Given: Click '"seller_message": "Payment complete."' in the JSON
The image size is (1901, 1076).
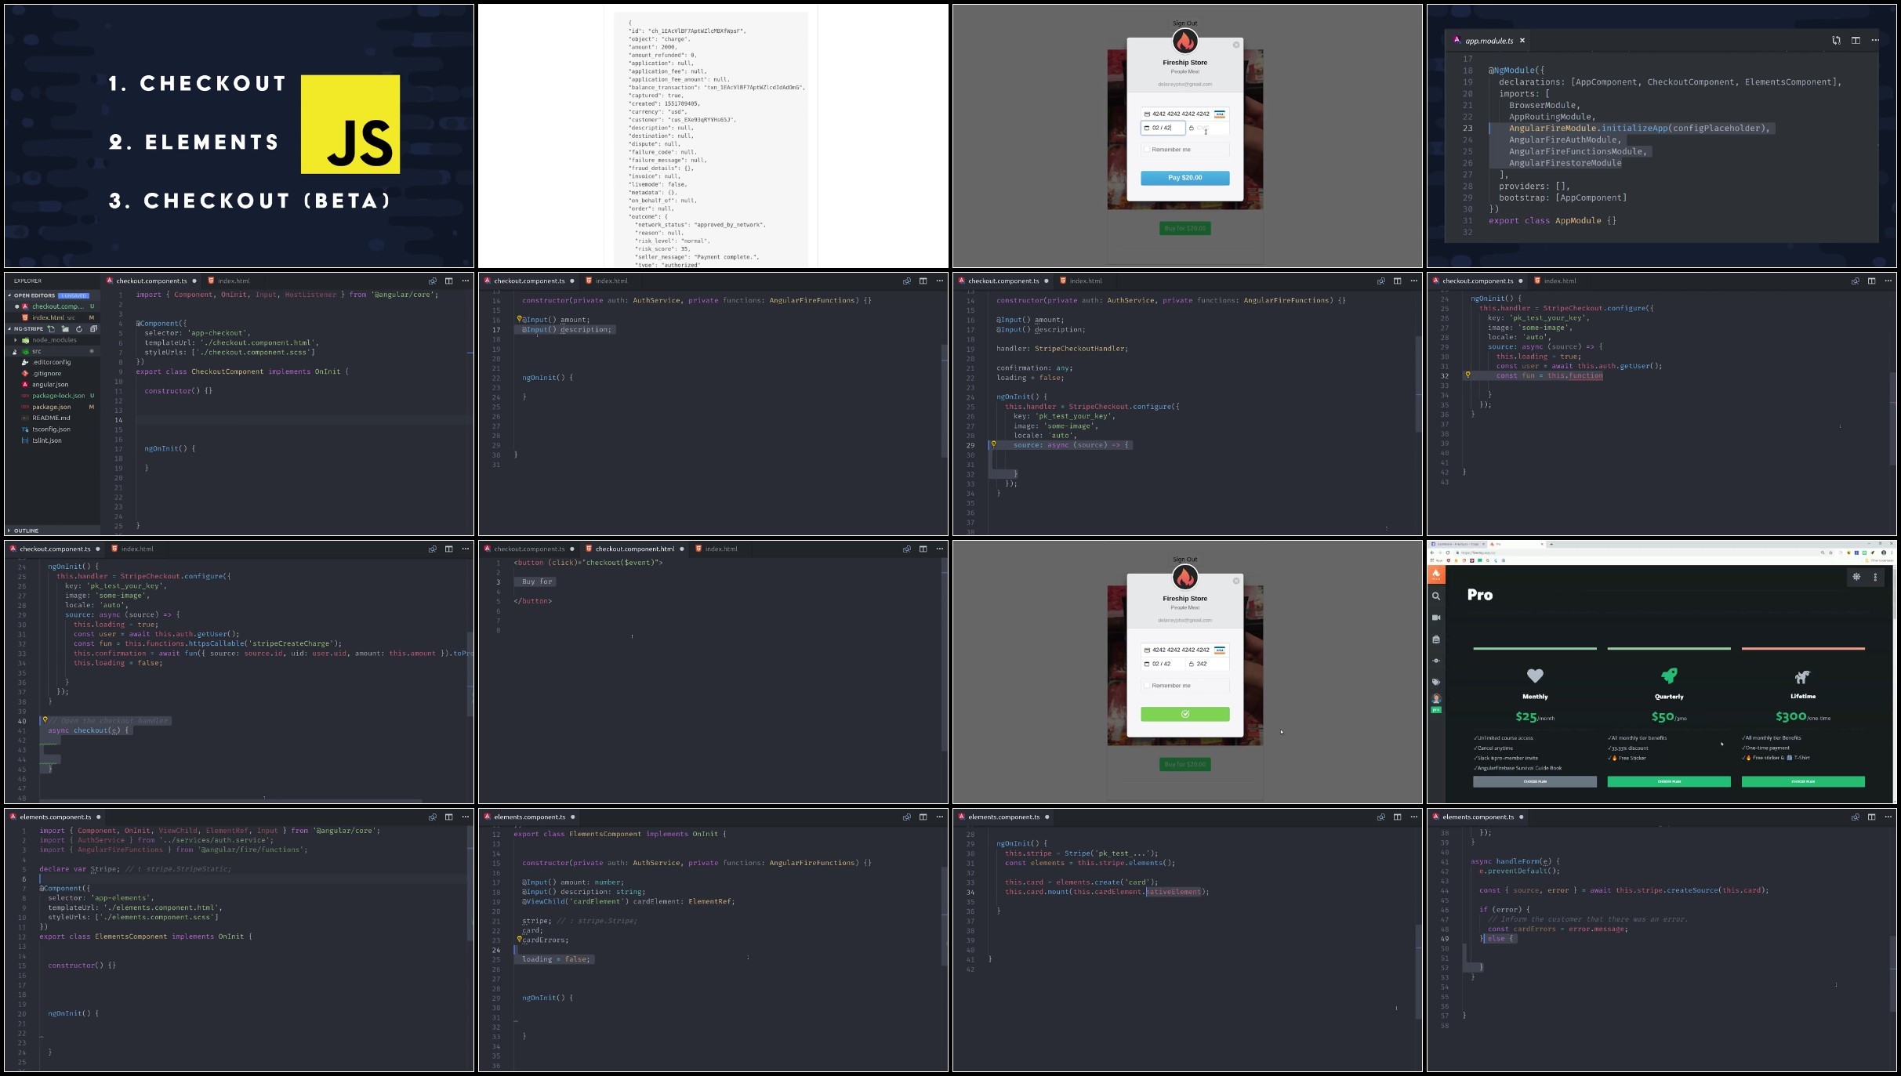Looking at the screenshot, I should click(x=697, y=257).
